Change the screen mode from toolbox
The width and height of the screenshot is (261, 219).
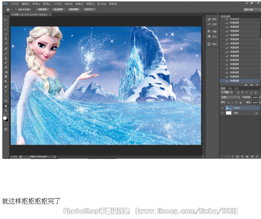(6, 129)
